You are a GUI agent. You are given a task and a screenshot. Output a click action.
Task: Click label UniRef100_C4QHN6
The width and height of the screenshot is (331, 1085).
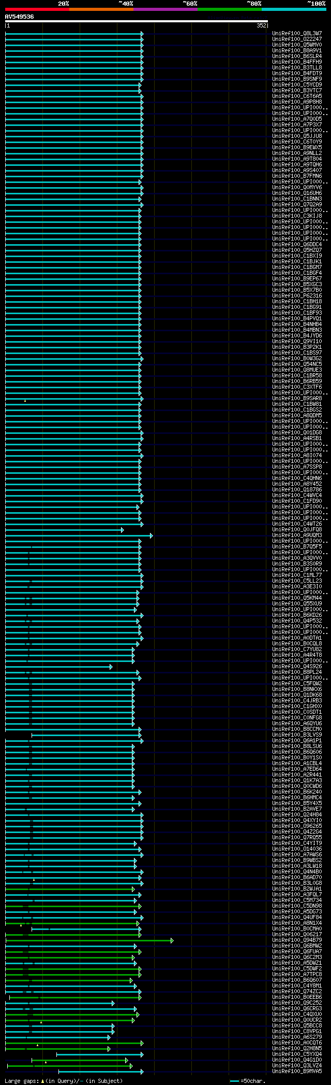297,478
